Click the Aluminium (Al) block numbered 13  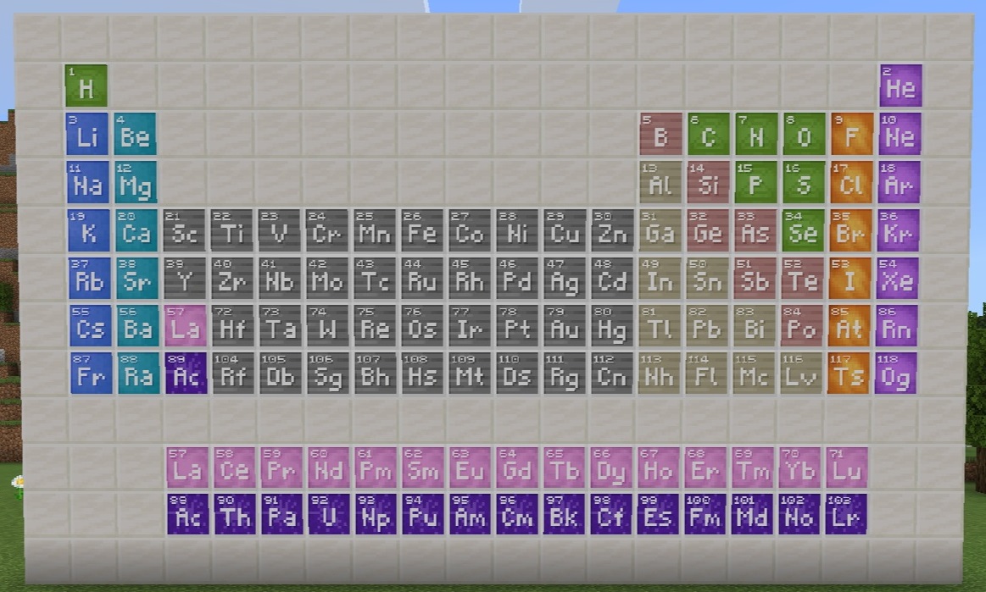pyautogui.click(x=660, y=182)
